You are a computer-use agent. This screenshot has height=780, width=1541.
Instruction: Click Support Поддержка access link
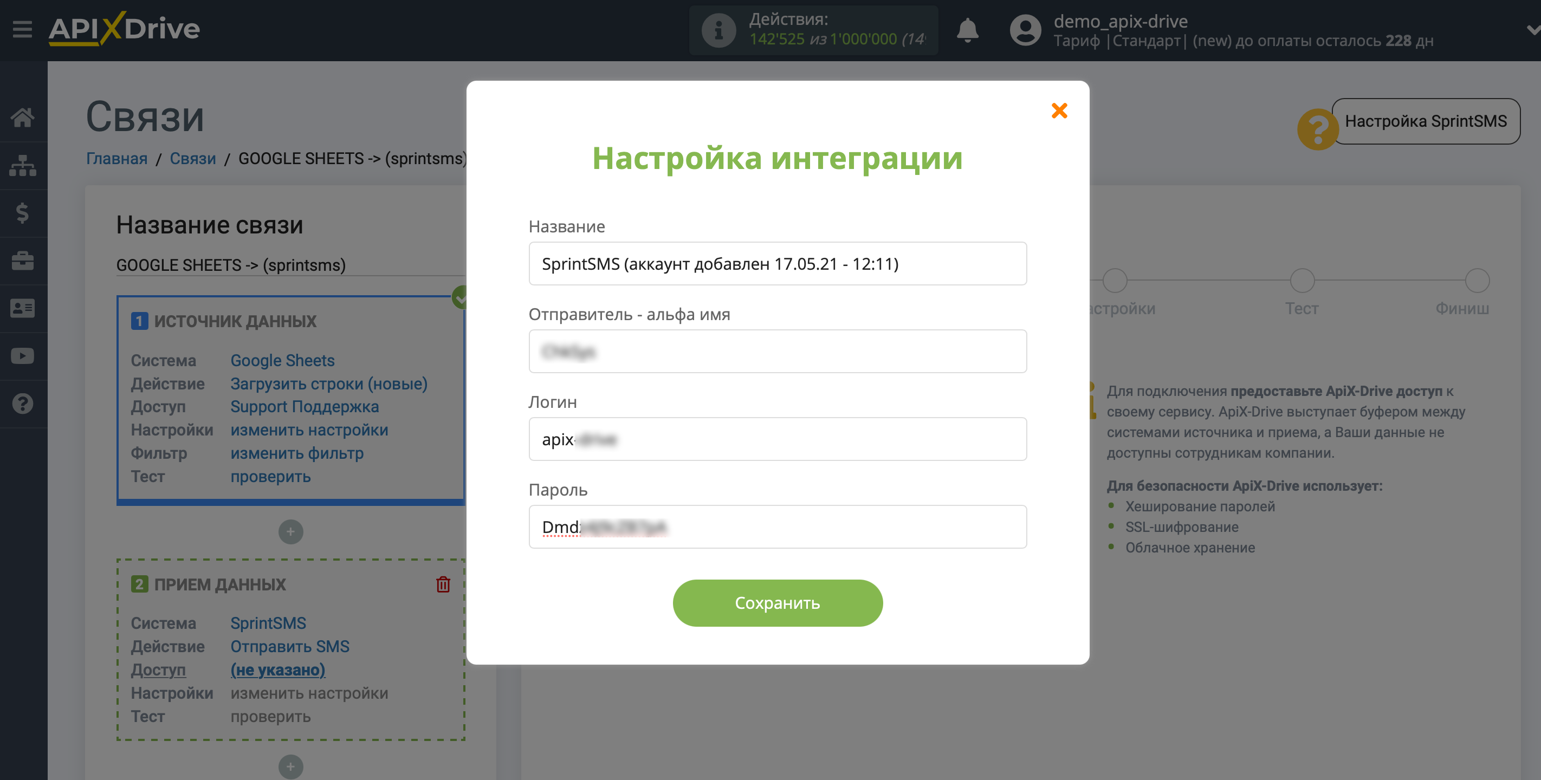[305, 407]
